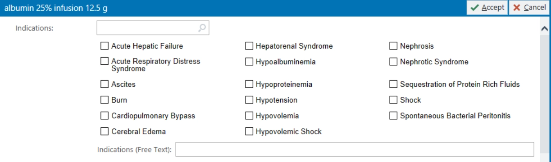
Task: Tick Hypovolemic Shock checkbox
Action: 249,131
